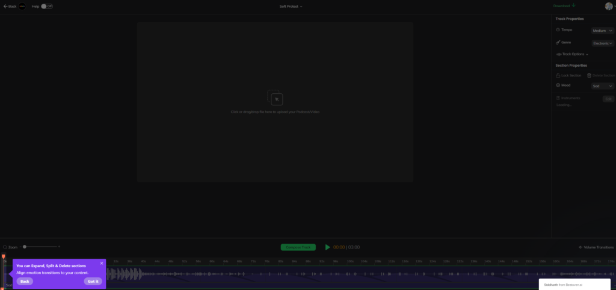The width and height of the screenshot is (616, 290).
Task: Open the user profile avatar menu
Action: pos(609,6)
